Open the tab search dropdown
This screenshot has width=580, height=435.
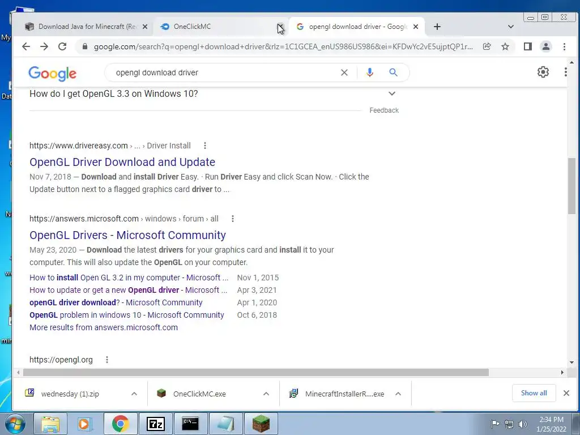coord(511,27)
